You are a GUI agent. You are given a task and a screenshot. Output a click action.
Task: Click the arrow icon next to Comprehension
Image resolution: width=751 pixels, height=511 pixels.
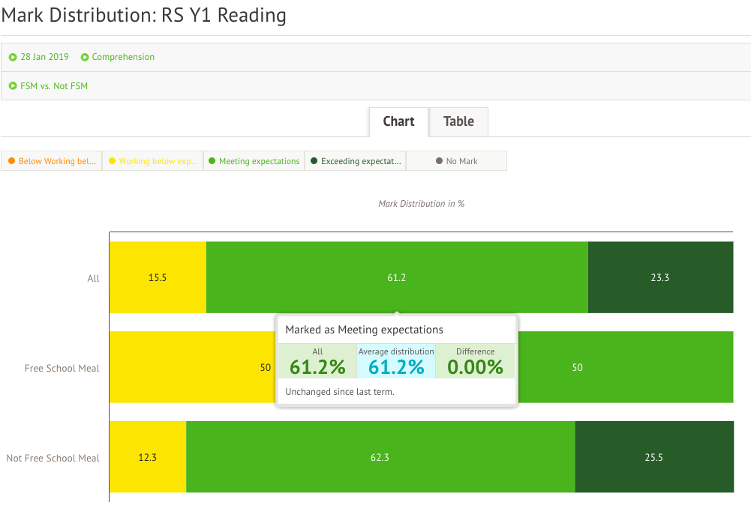click(x=85, y=57)
